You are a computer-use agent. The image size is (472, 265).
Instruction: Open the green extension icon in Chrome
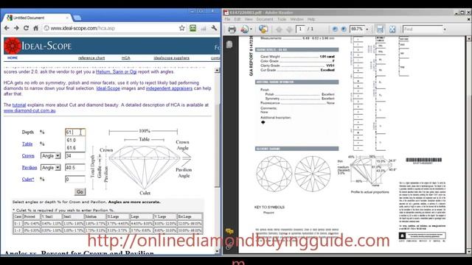[x=192, y=28]
